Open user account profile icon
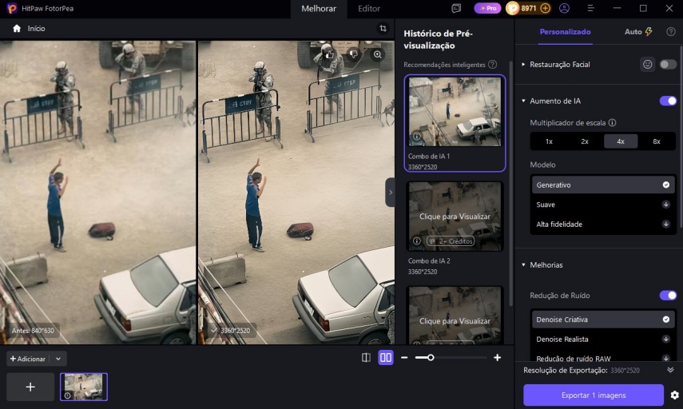Image resolution: width=683 pixels, height=409 pixels. pyautogui.click(x=564, y=8)
